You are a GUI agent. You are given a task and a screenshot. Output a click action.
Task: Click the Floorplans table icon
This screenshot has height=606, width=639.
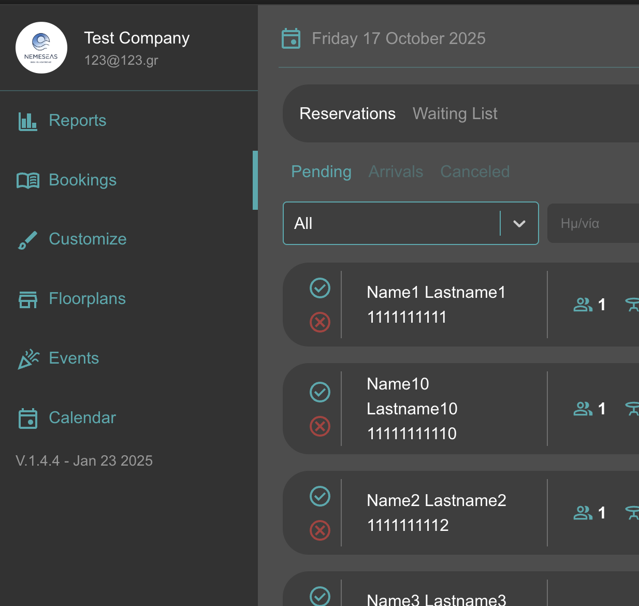point(27,298)
